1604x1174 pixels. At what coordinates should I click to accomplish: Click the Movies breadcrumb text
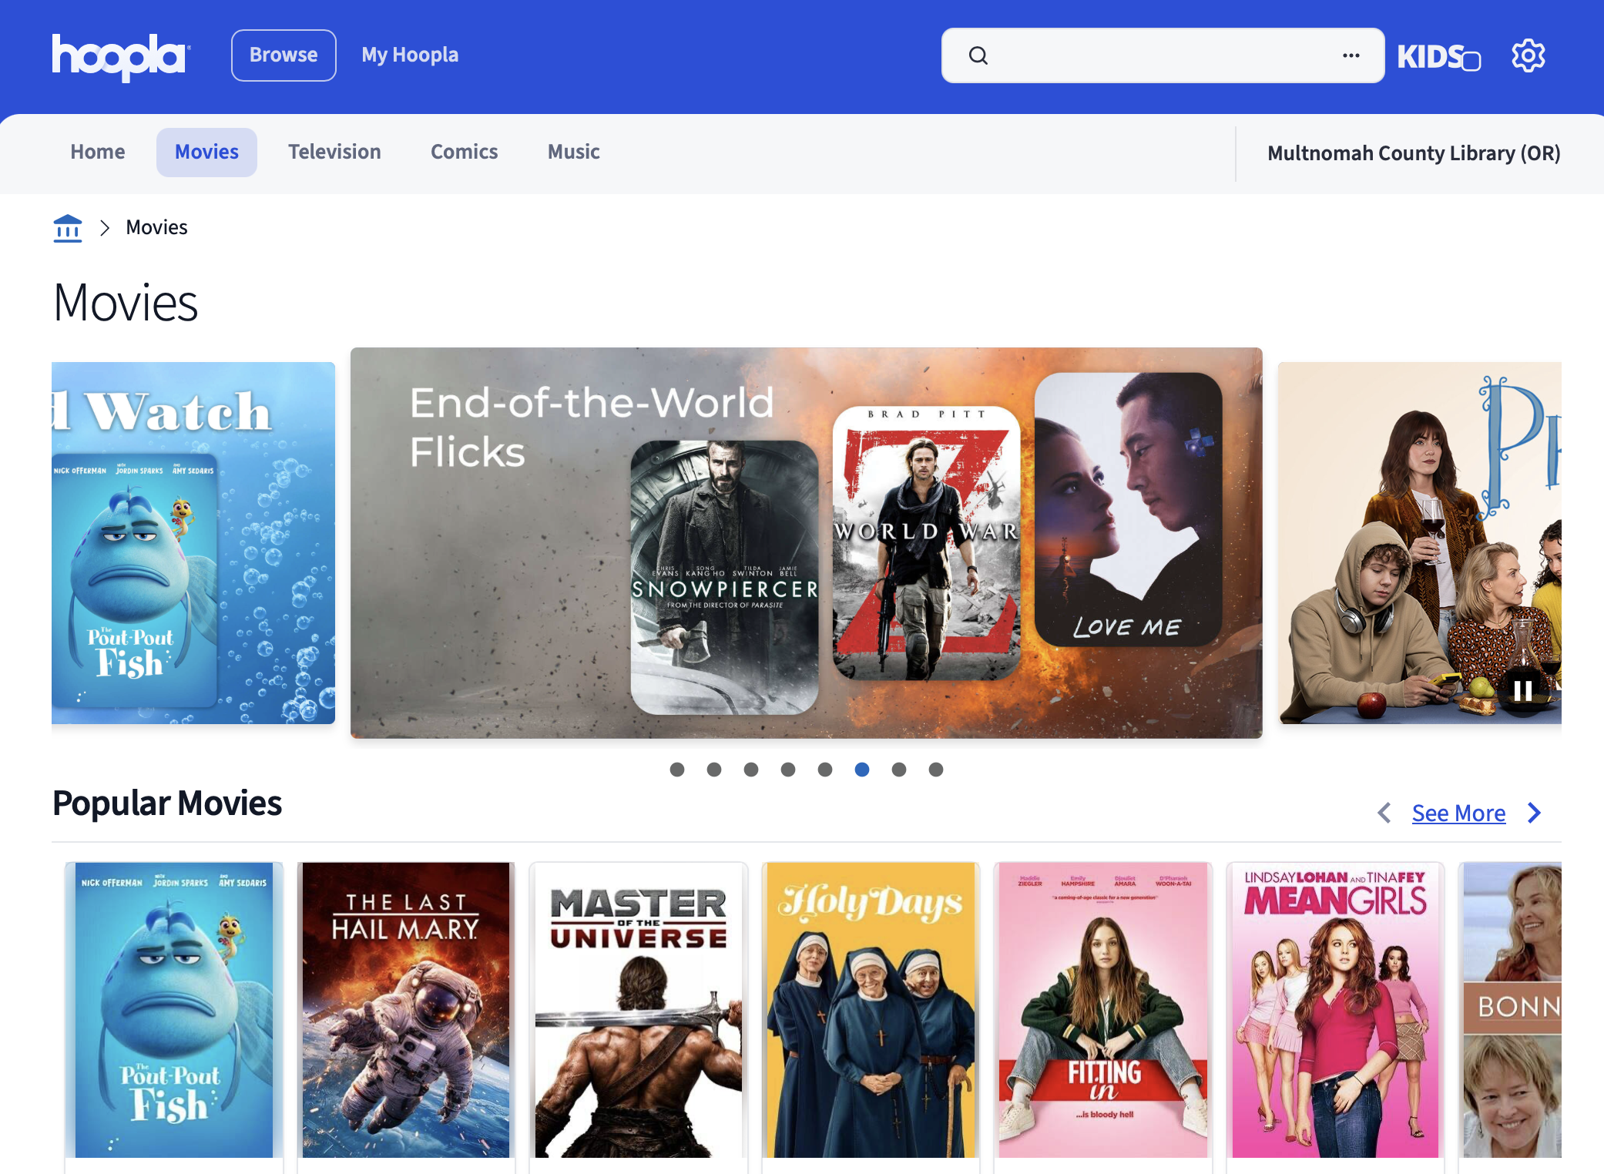click(156, 227)
